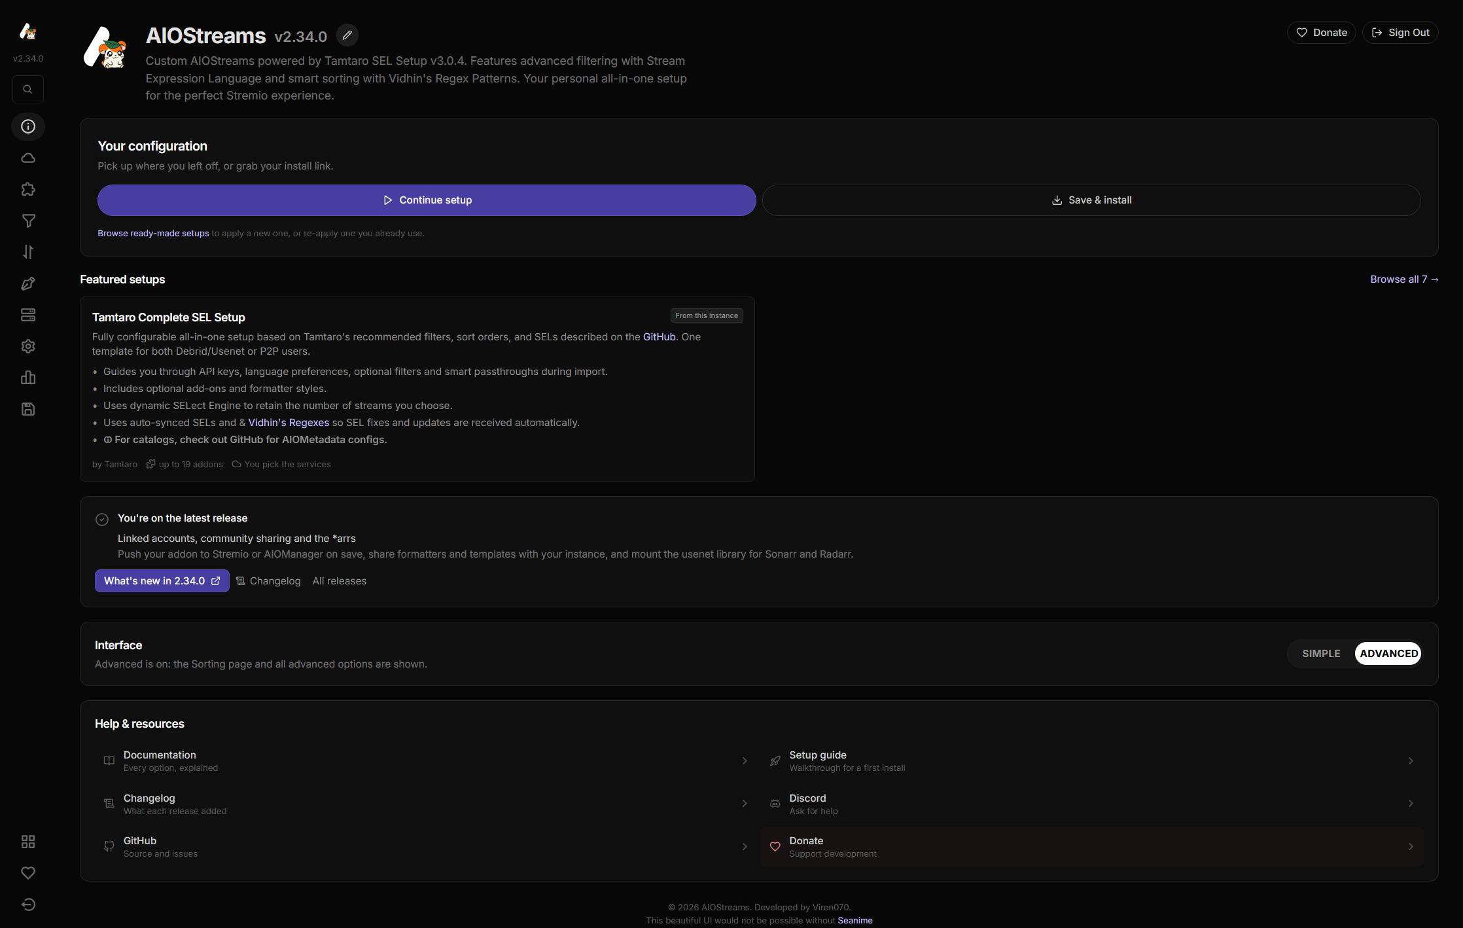Screen dimensions: 1463x928
Task: Click the Save & install button
Action: 1091,200
